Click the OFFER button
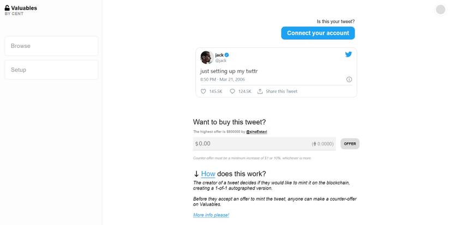450x225 pixels. (x=350, y=144)
